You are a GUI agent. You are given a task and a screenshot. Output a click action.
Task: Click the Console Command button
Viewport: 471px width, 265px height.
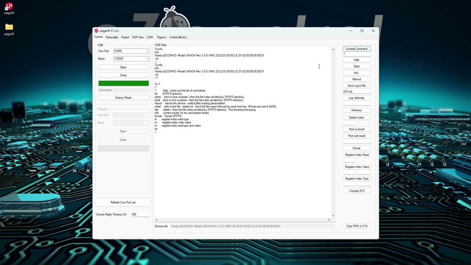pos(357,49)
